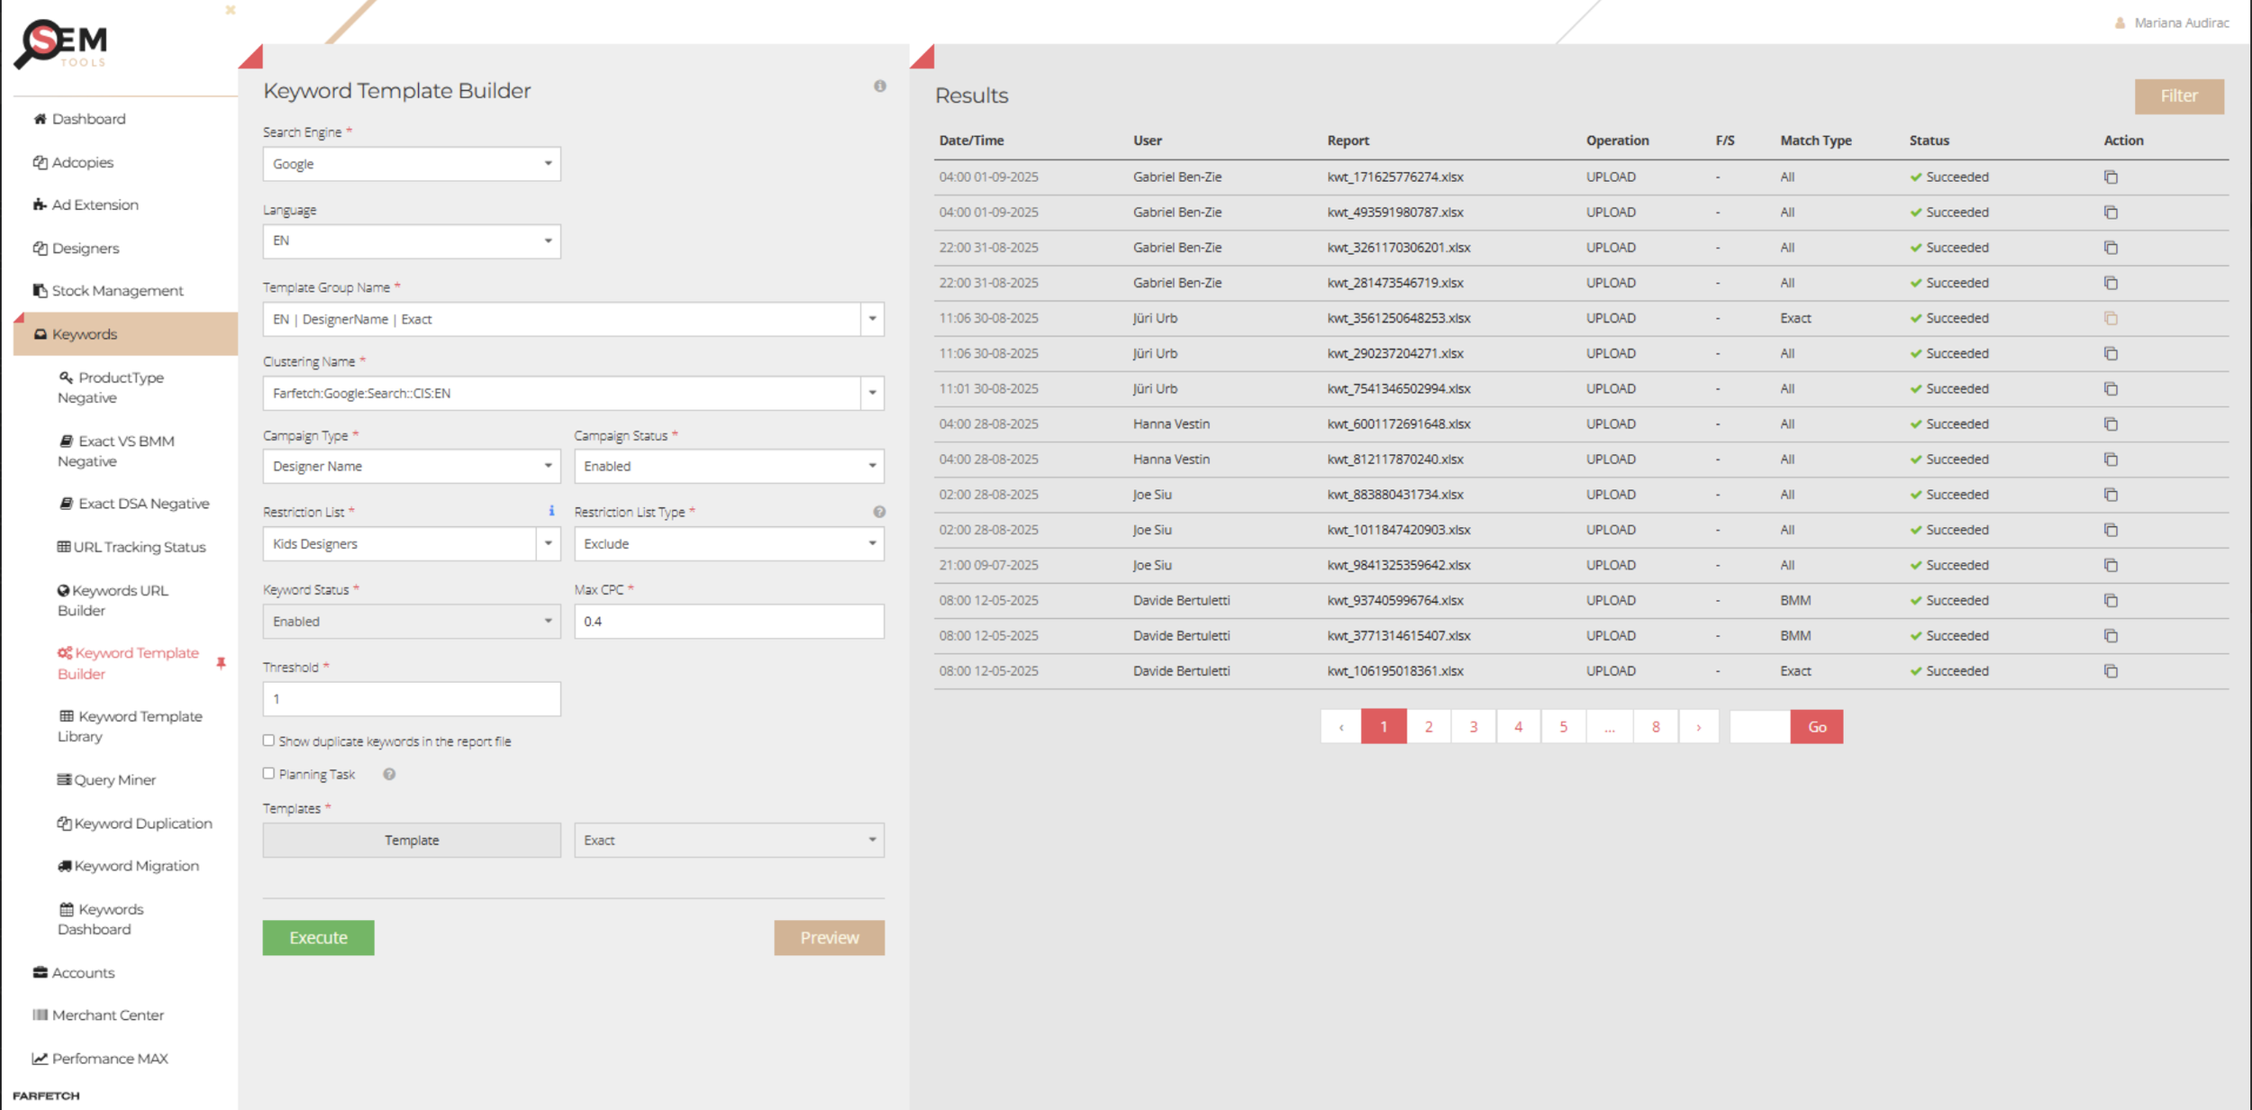
Task: Open the Restriction List Type Exclude dropdown
Action: coord(728,543)
